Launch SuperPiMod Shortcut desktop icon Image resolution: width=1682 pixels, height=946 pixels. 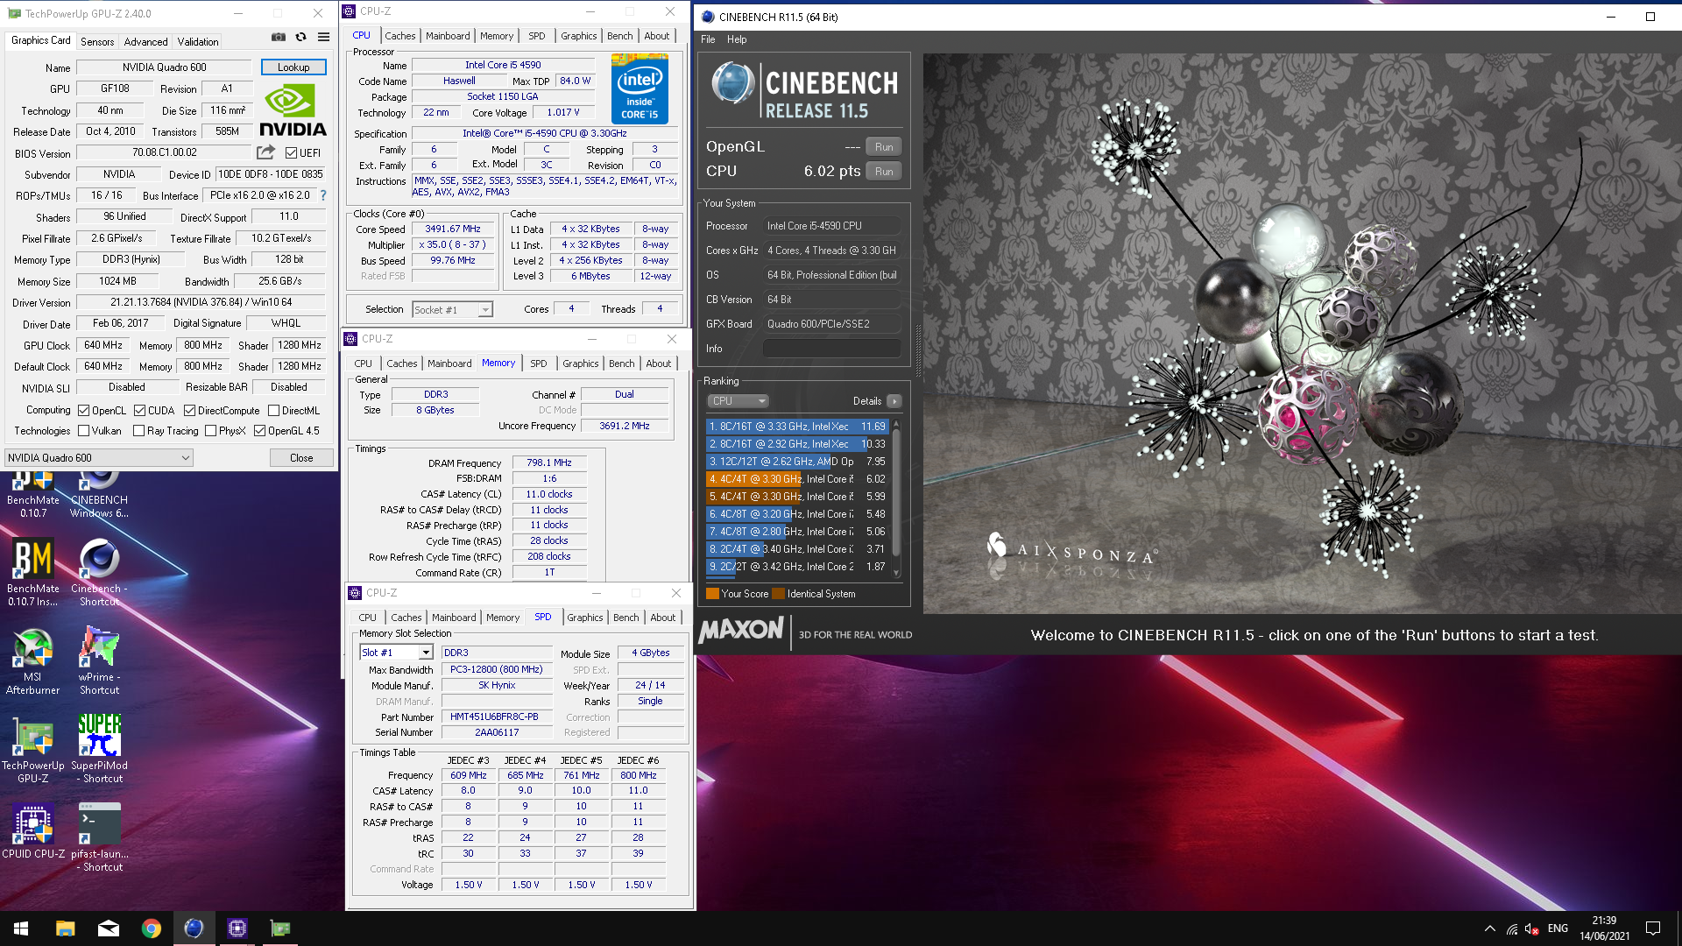click(x=99, y=749)
